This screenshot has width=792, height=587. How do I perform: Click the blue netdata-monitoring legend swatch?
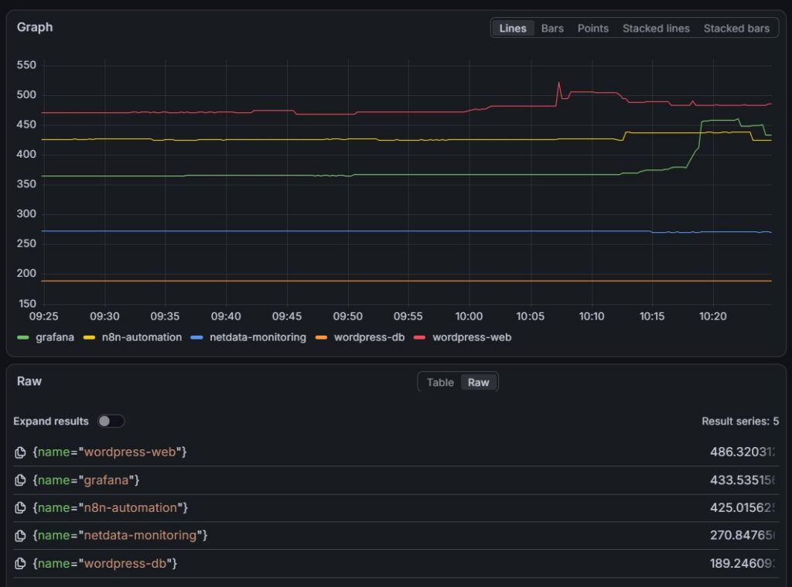(x=196, y=337)
